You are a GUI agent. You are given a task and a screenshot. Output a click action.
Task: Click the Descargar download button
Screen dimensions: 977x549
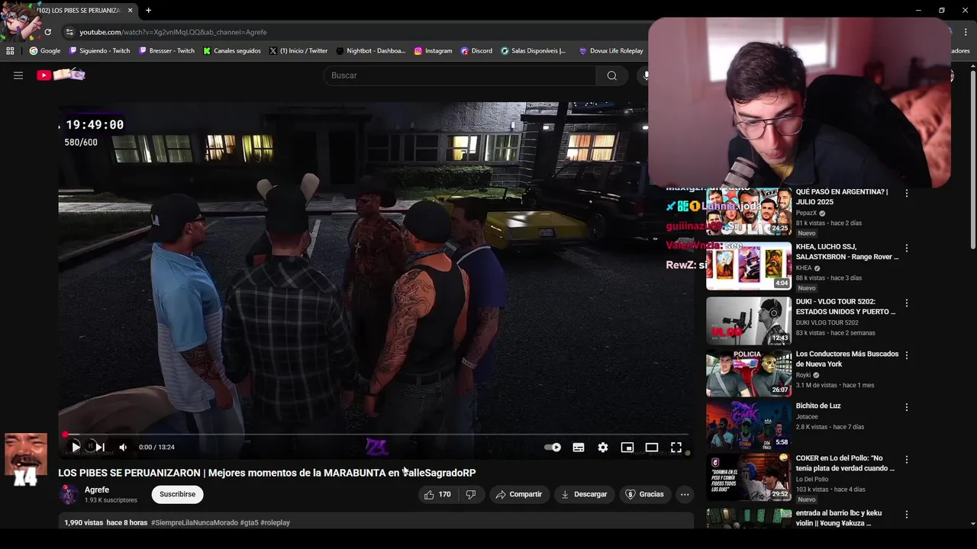point(584,494)
